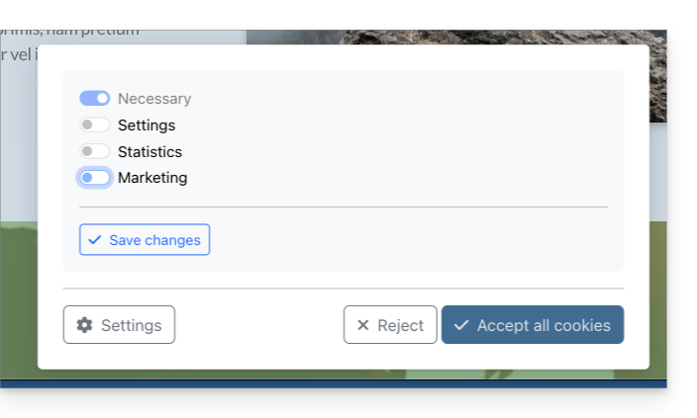Screen dimensions: 697x418
Task: Click the checkmark icon in Save changes
Action: (95, 240)
